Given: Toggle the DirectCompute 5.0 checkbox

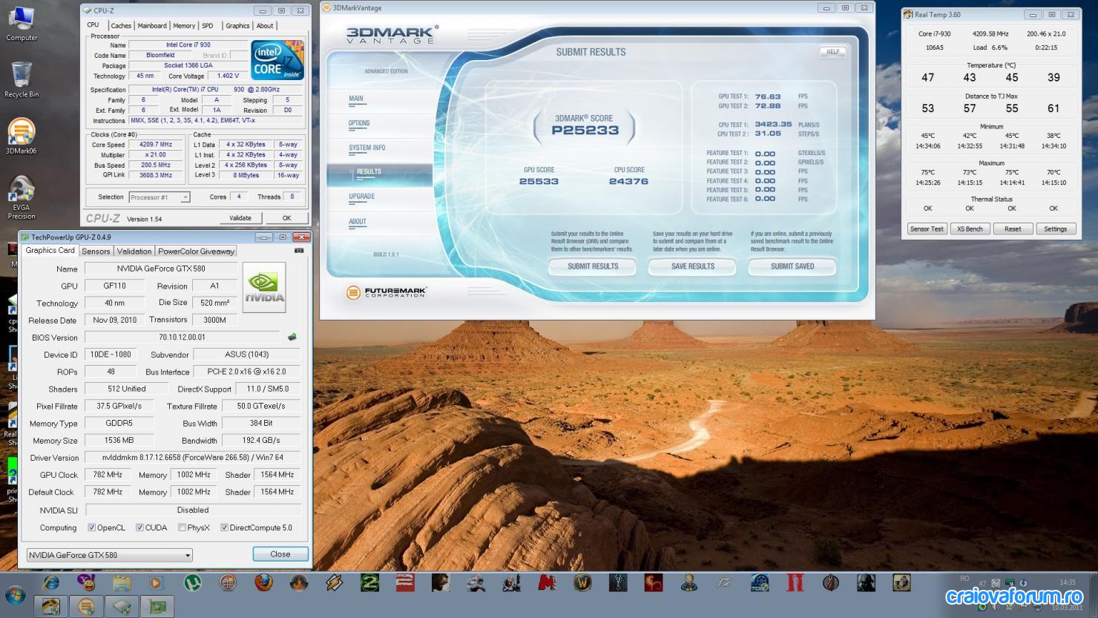Looking at the screenshot, I should pos(224,527).
